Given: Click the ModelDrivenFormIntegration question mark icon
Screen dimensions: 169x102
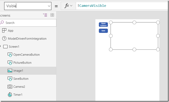Looking at the screenshot, I should point(4,38).
